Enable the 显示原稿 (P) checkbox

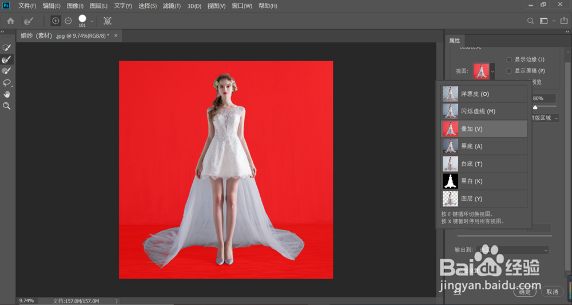509,71
